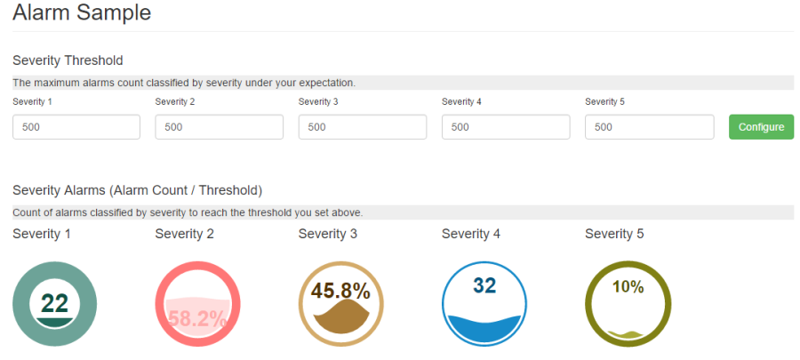Viewport: 800px width, 360px height.
Task: Click the Severity 5 threshold input
Action: [x=650, y=127]
